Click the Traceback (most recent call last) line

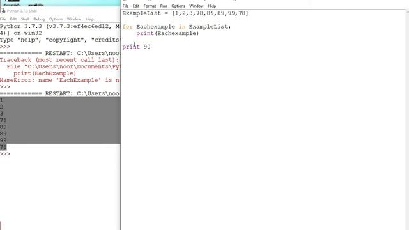59,60
